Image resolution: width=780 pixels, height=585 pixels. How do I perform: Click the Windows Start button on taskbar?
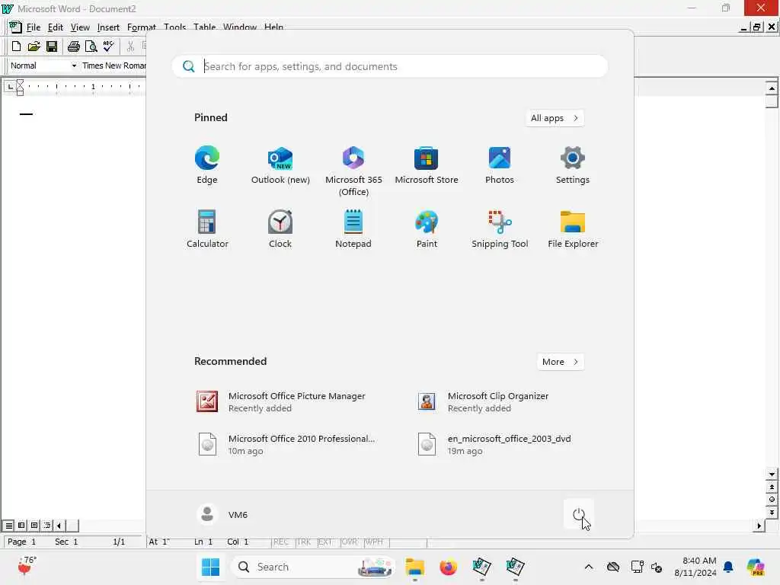[210, 567]
